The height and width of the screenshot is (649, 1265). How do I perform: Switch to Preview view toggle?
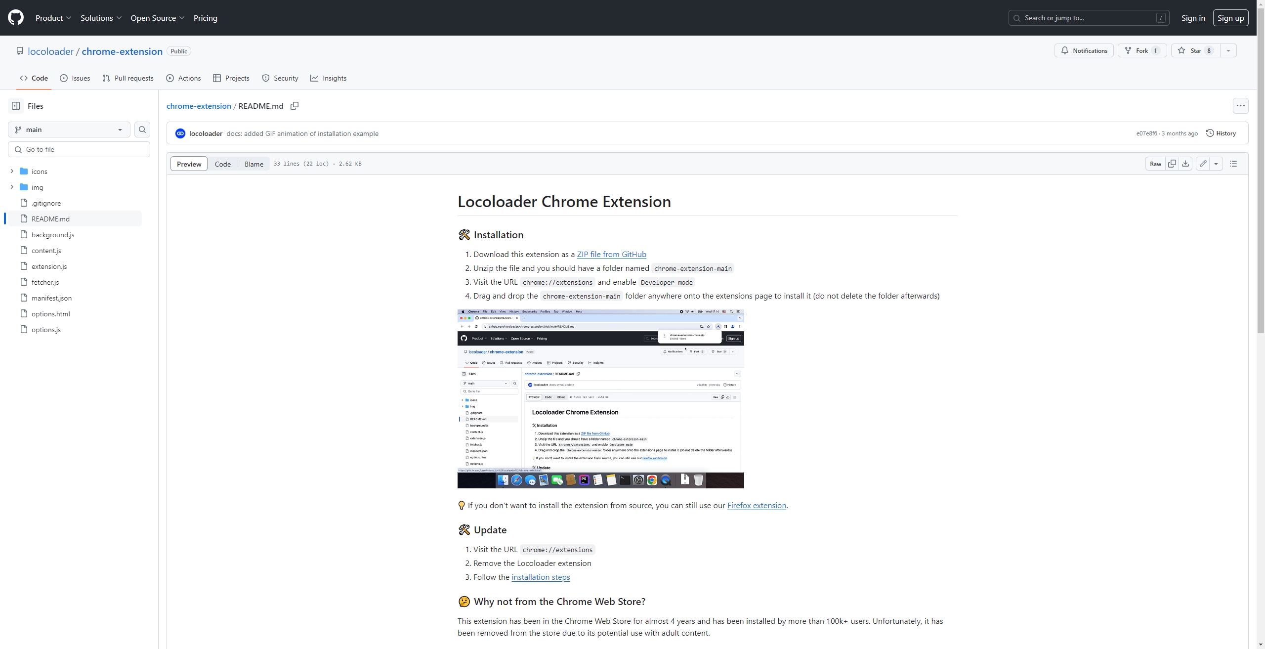pyautogui.click(x=189, y=164)
